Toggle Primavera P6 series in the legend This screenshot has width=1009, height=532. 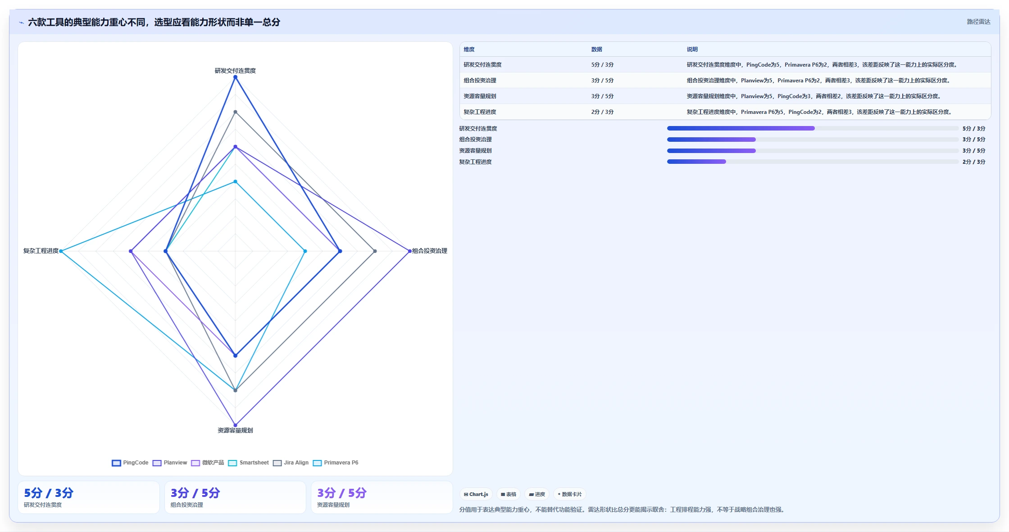pyautogui.click(x=336, y=463)
